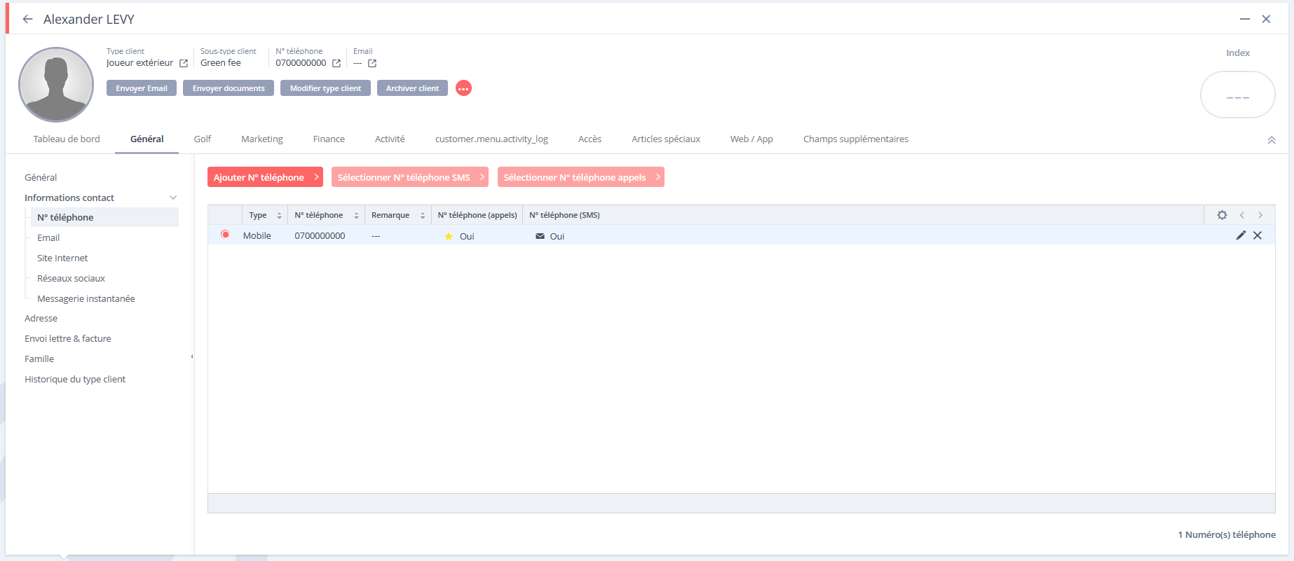Switch to Accès tab
This screenshot has height=561, width=1294.
590,139
